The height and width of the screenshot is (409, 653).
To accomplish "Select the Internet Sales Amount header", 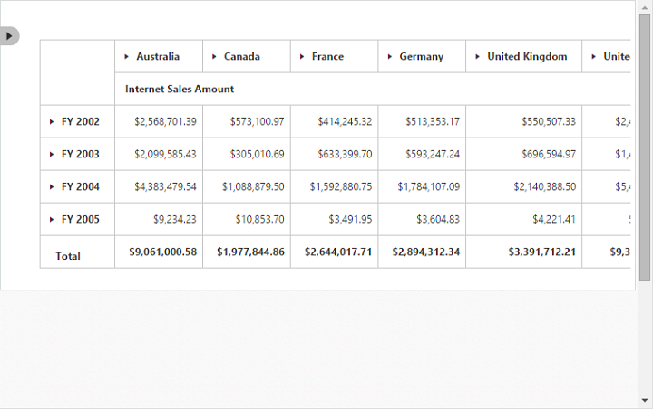I will click(180, 89).
